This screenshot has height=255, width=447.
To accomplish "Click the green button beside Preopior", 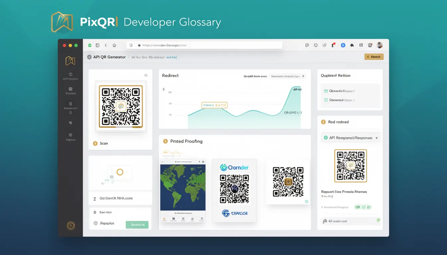I will 137,225.
